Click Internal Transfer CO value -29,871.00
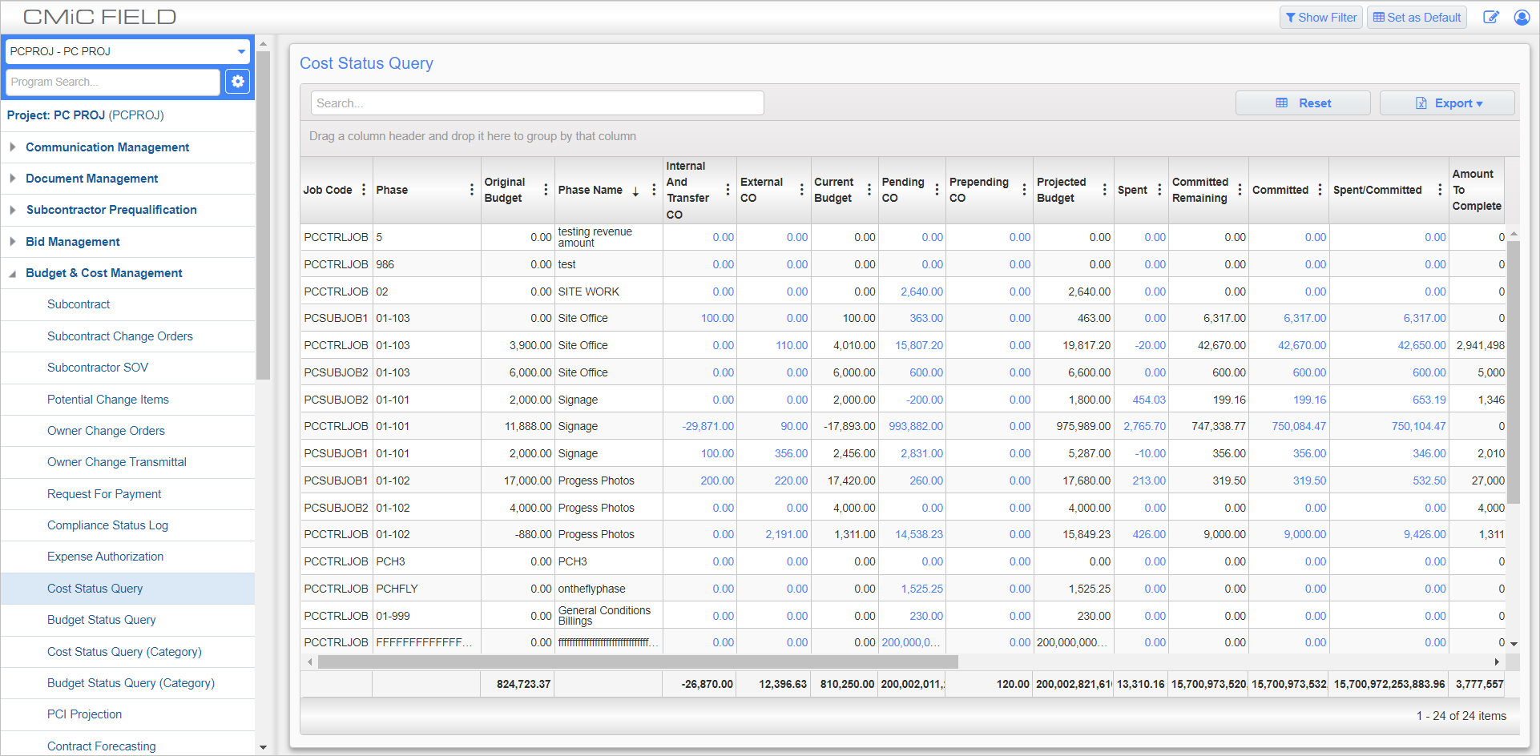This screenshot has height=756, width=1540. tap(708, 427)
